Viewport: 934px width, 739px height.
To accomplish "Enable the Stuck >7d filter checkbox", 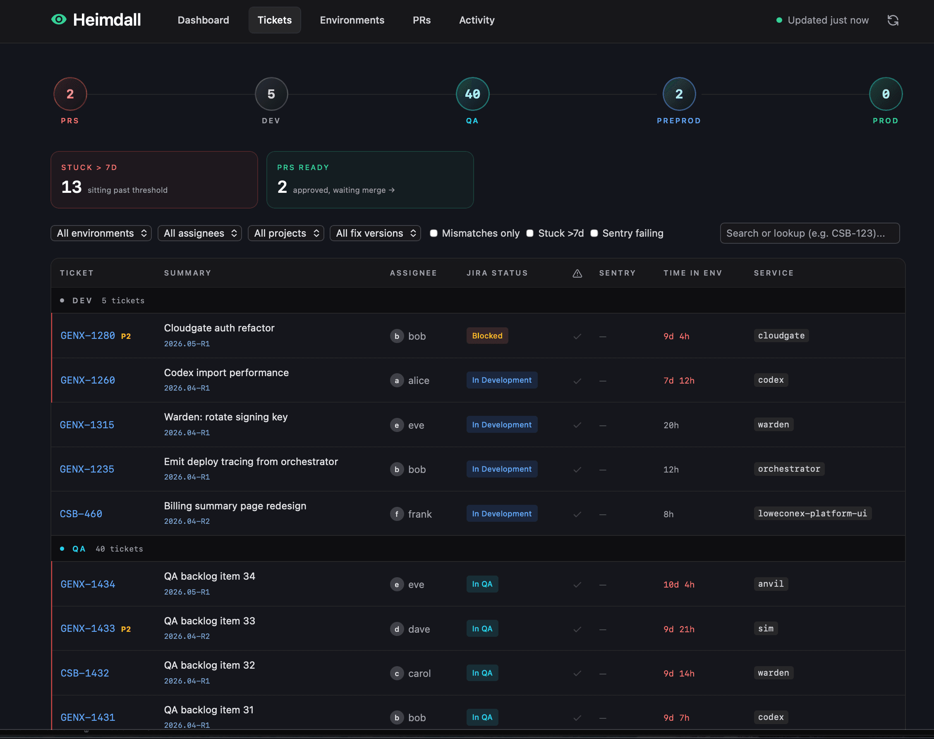I will click(x=530, y=233).
